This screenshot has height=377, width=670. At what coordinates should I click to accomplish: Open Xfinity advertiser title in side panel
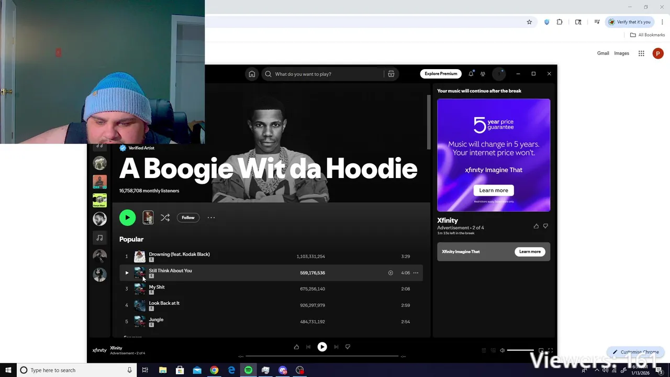tap(448, 220)
